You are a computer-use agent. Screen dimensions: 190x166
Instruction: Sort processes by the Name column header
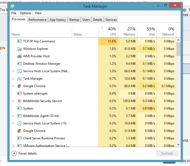[x=41, y=32]
